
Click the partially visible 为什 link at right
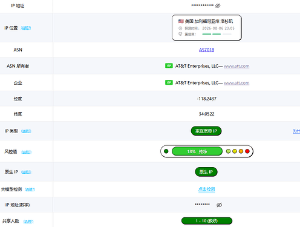tap(296, 131)
